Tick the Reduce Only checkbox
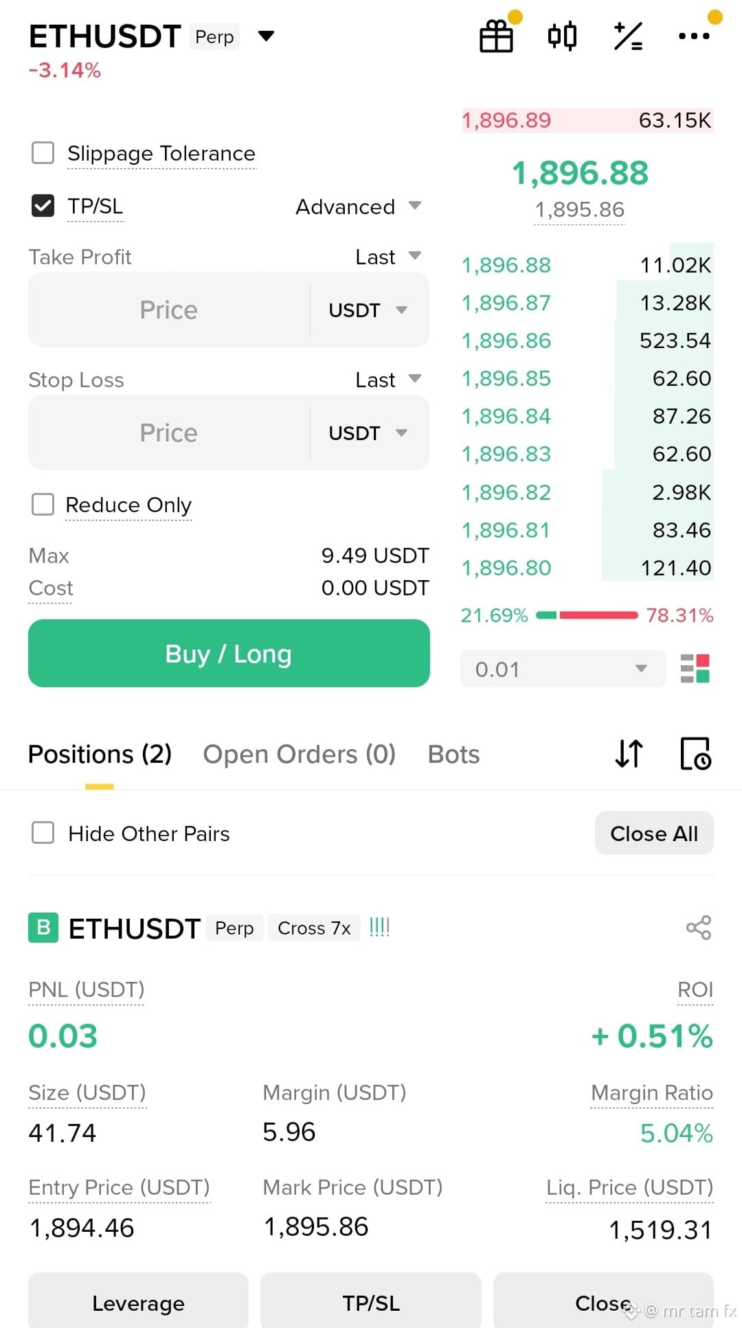The height and width of the screenshot is (1328, 742). click(43, 505)
